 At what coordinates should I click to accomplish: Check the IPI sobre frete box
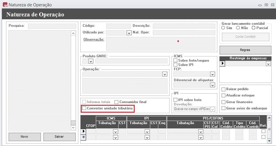[x=176, y=100]
